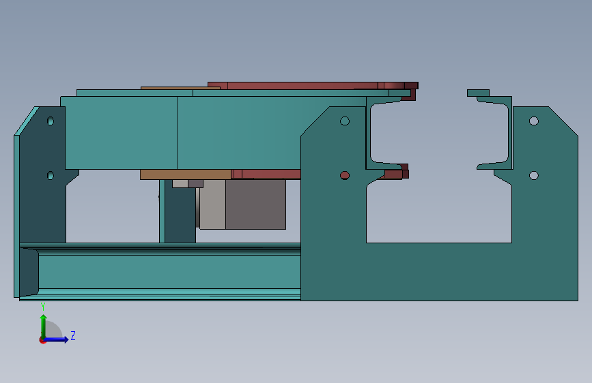Select the thin brown strip on top
Screen dimensions: 592x383
(180, 88)
